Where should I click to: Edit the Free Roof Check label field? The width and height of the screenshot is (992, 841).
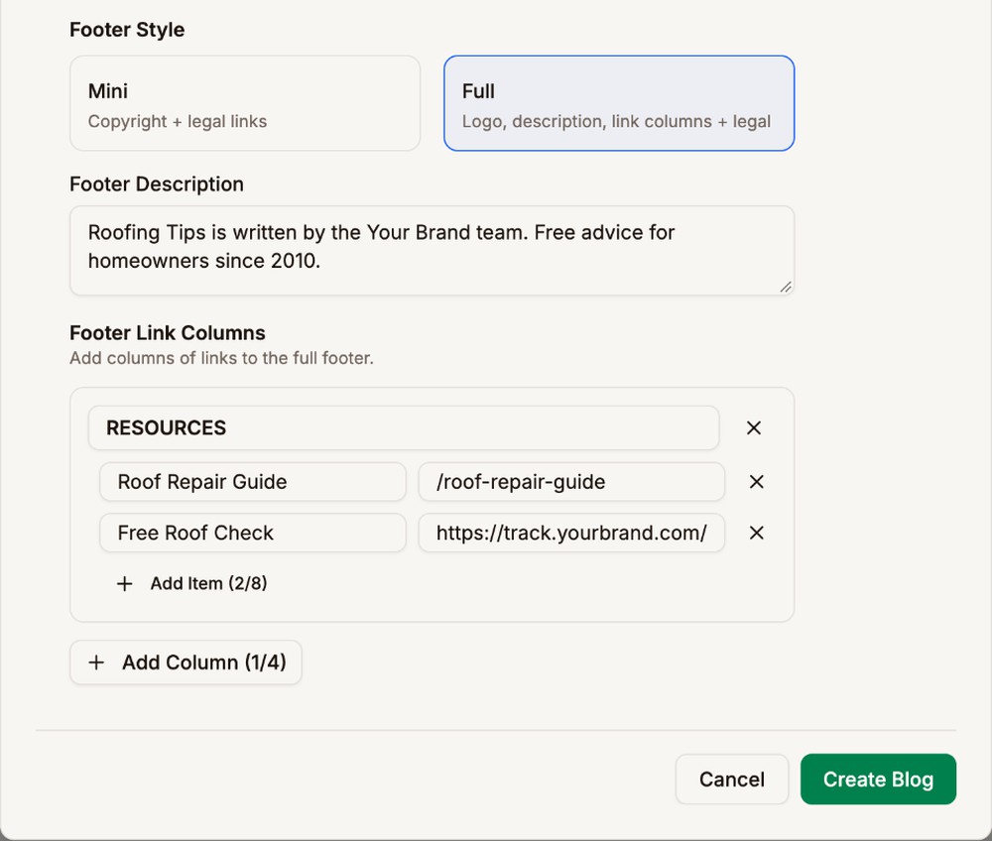coord(252,533)
